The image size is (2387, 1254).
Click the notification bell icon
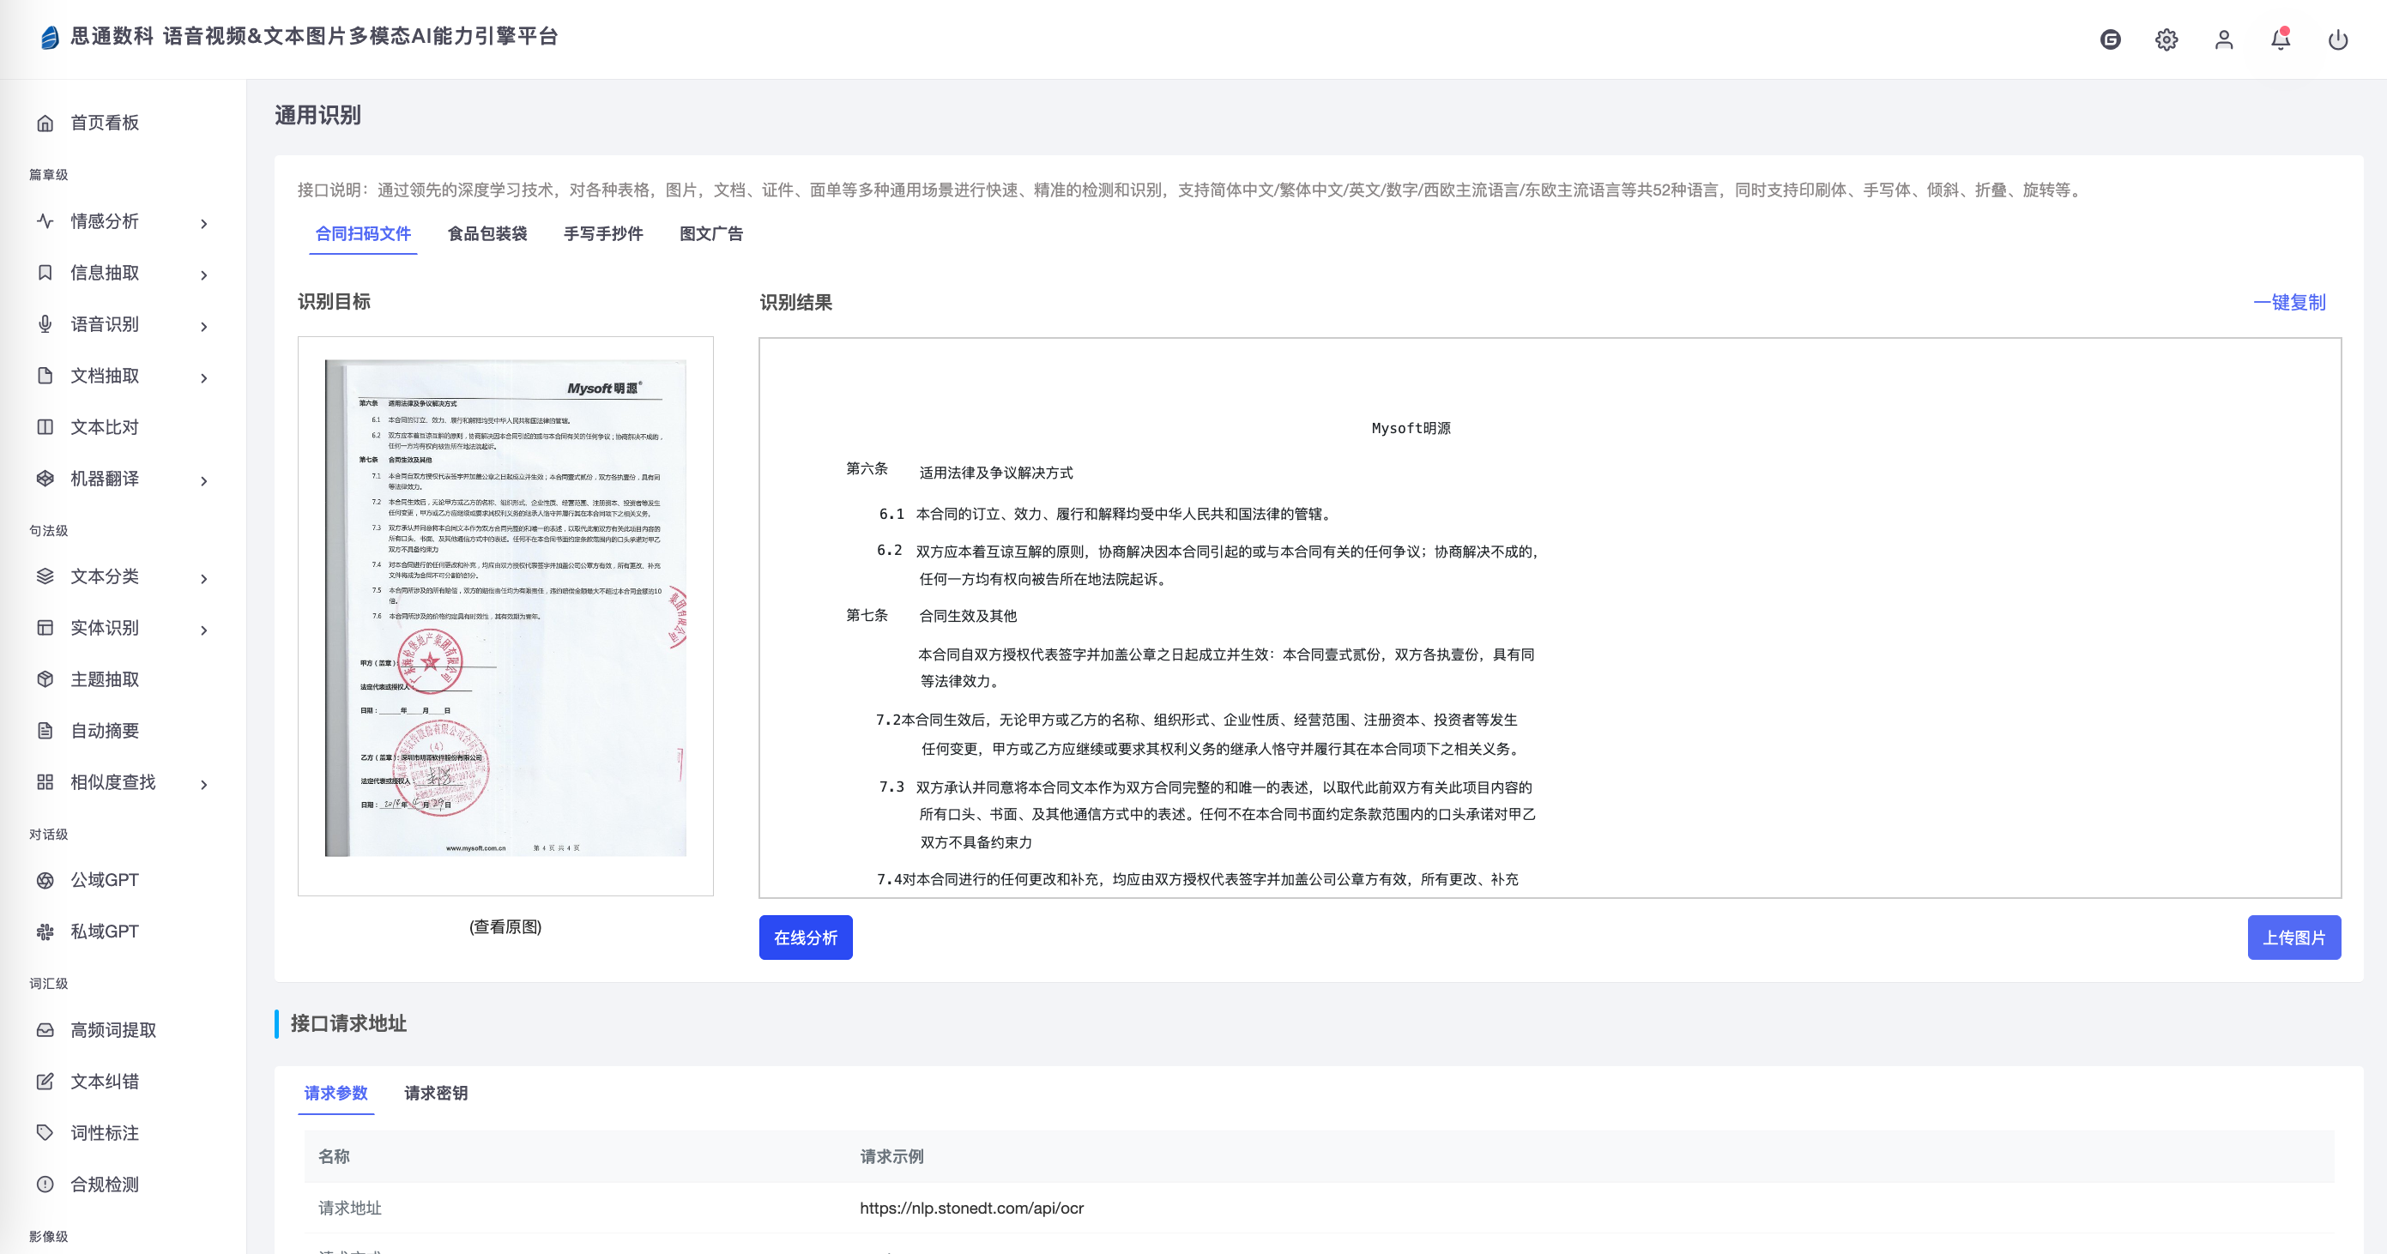2281,39
